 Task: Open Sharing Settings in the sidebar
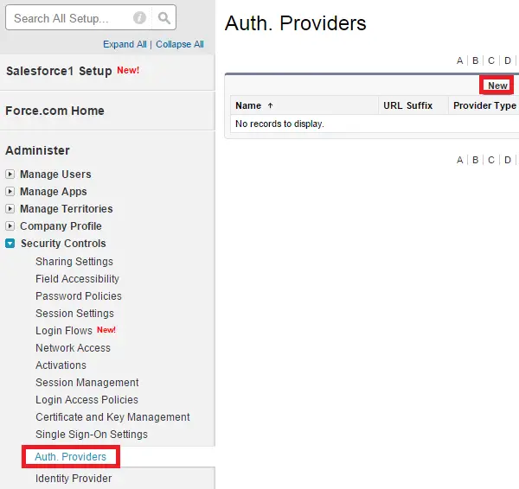tap(74, 262)
